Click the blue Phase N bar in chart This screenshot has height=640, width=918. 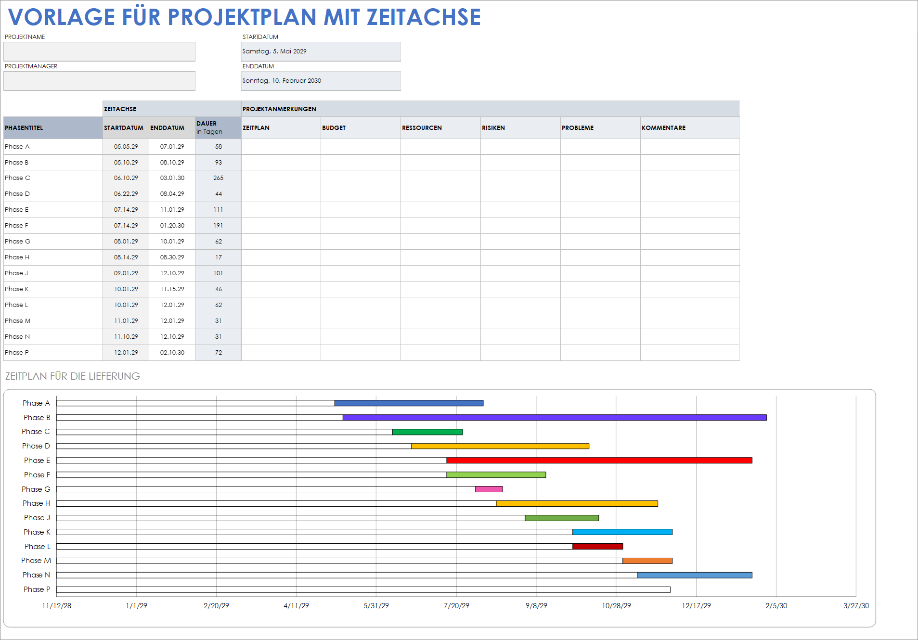coord(695,576)
